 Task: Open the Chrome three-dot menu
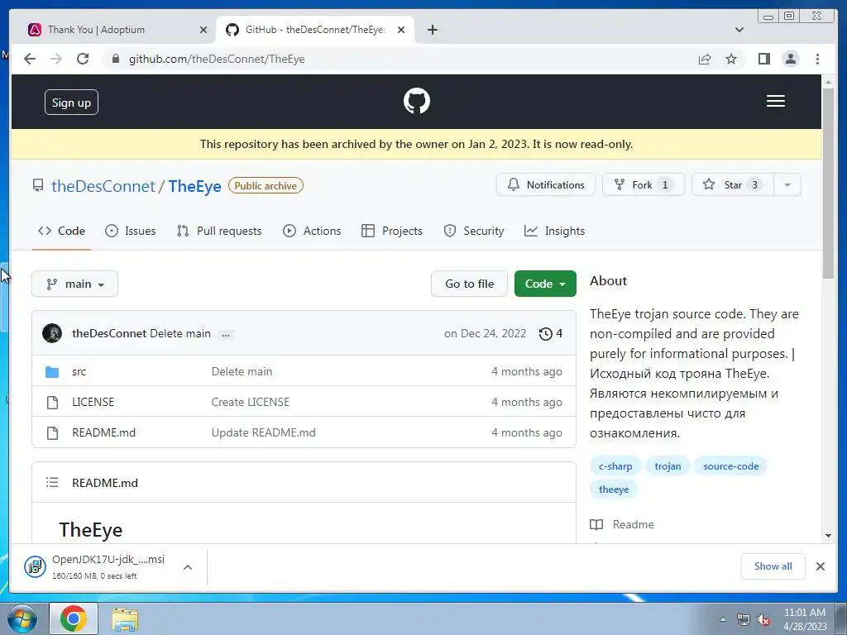pyautogui.click(x=817, y=59)
